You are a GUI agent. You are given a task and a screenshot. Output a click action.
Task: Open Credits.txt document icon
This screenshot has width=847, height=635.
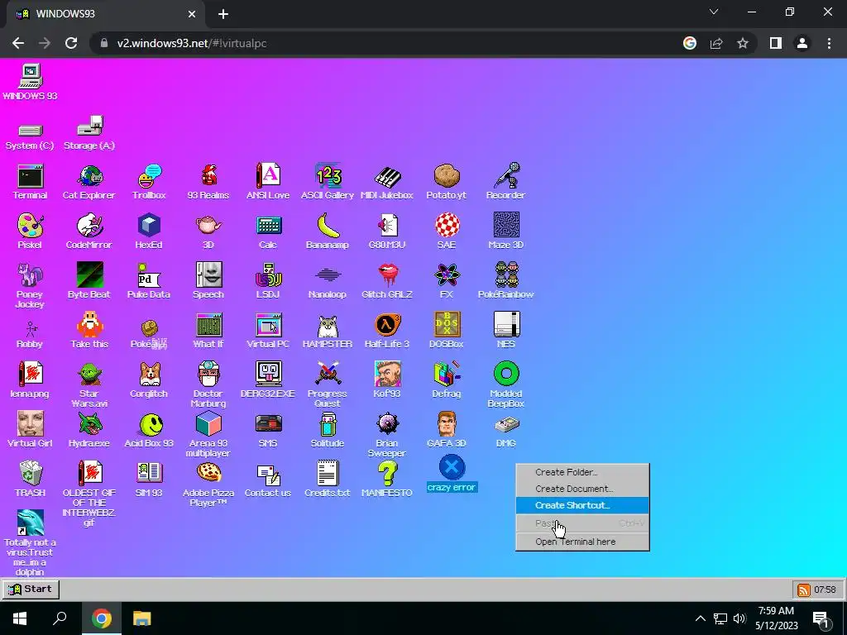[x=328, y=480]
